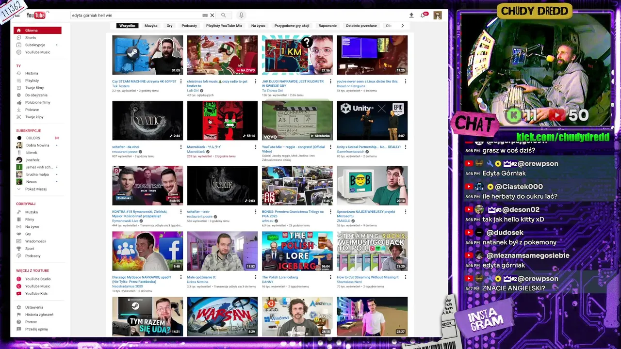
Task: Open options menu for christmas lofi music video
Action: pyautogui.click(x=256, y=81)
